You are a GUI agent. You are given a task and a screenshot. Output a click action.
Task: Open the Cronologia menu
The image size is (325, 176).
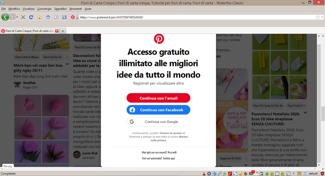click(x=44, y=9)
